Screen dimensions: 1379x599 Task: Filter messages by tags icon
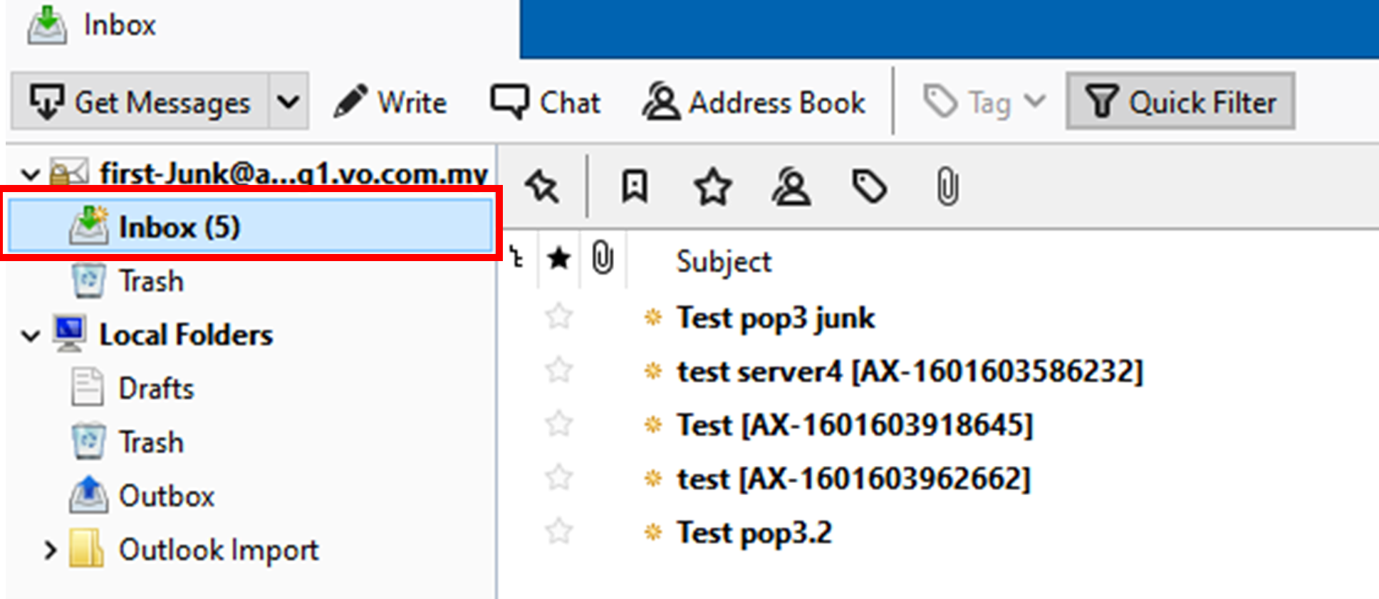pos(870,187)
